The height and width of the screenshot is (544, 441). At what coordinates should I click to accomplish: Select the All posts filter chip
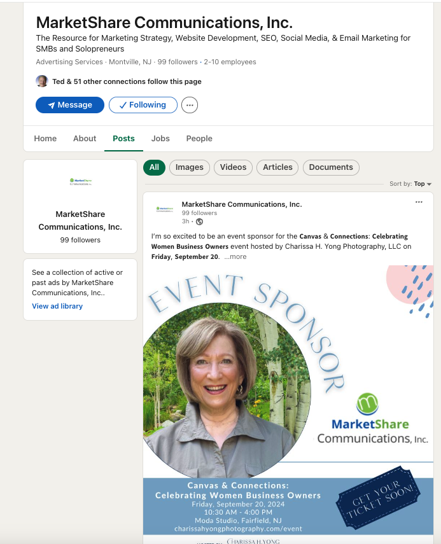(154, 167)
